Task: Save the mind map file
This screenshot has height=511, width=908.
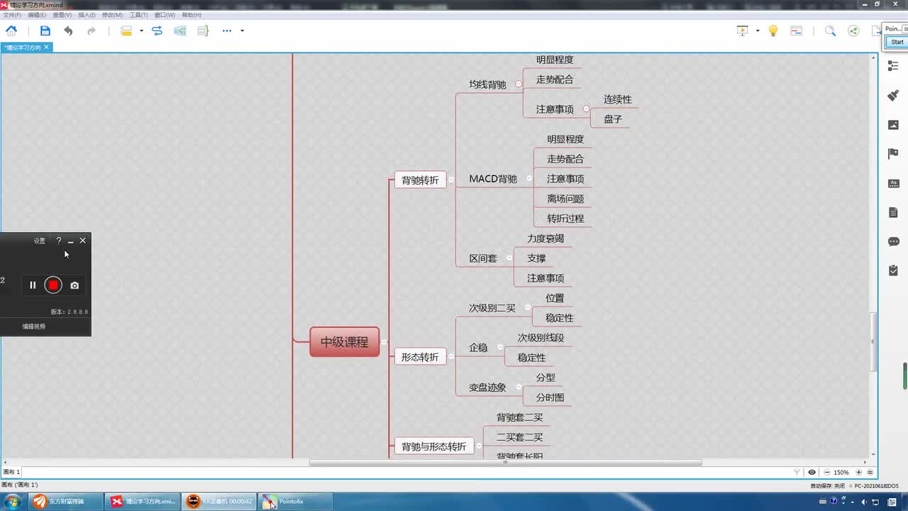Action: click(45, 31)
